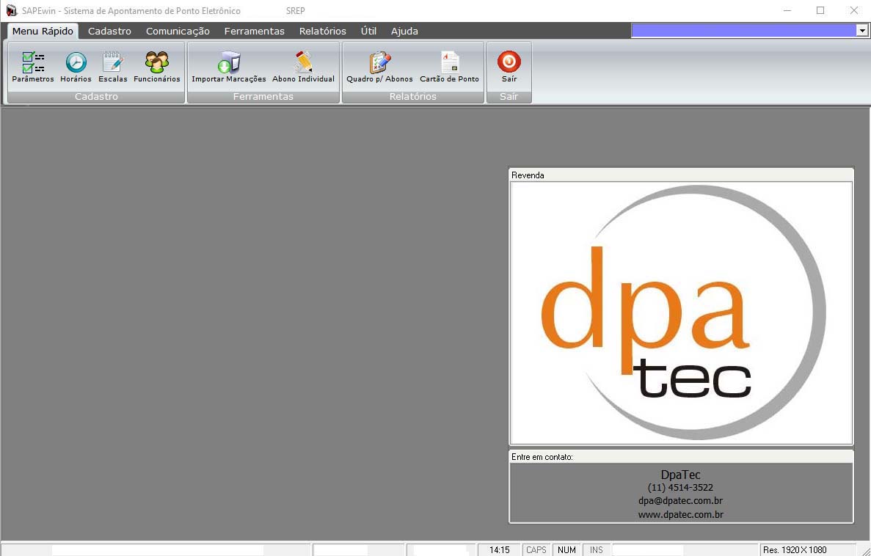The width and height of the screenshot is (871, 556).
Task: Open the Escalas notepad icon
Action: point(113,67)
